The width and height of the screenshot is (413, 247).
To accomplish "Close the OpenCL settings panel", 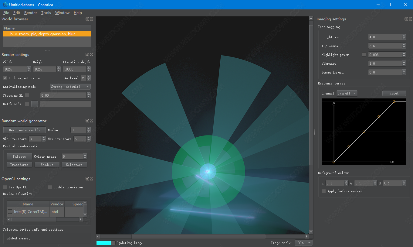I will point(92,179).
